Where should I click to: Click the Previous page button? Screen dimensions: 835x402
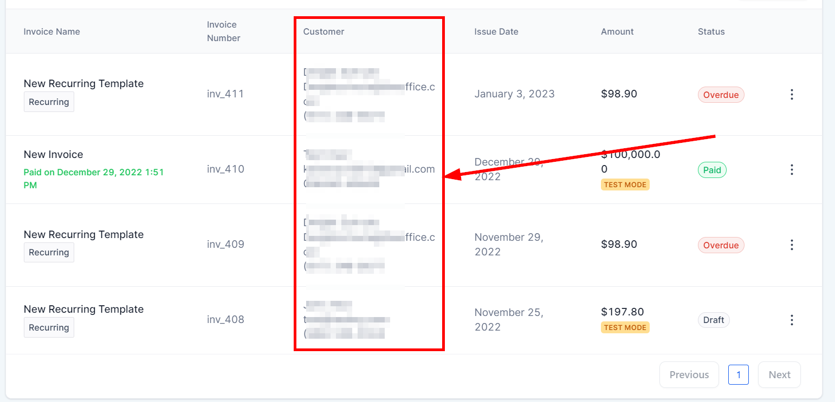point(689,374)
